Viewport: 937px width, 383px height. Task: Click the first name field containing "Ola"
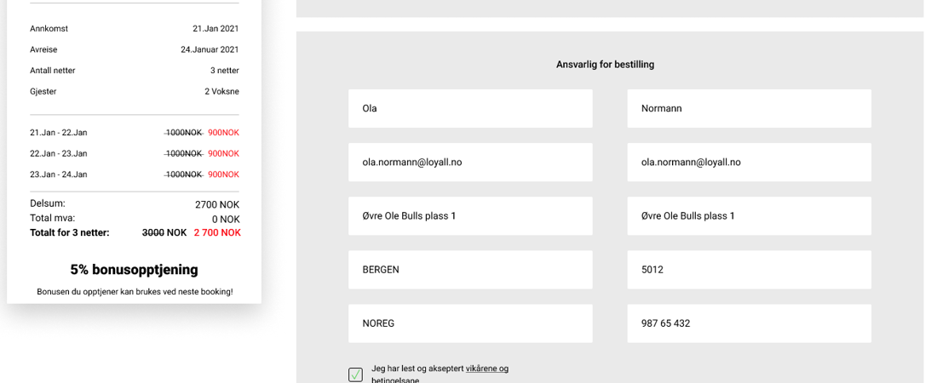click(470, 108)
